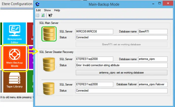Open the Show menu
The height and width of the screenshot is (107, 175).
pyautogui.click(x=47, y=10)
